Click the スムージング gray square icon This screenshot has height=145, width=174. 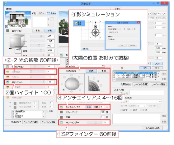[61, 112]
